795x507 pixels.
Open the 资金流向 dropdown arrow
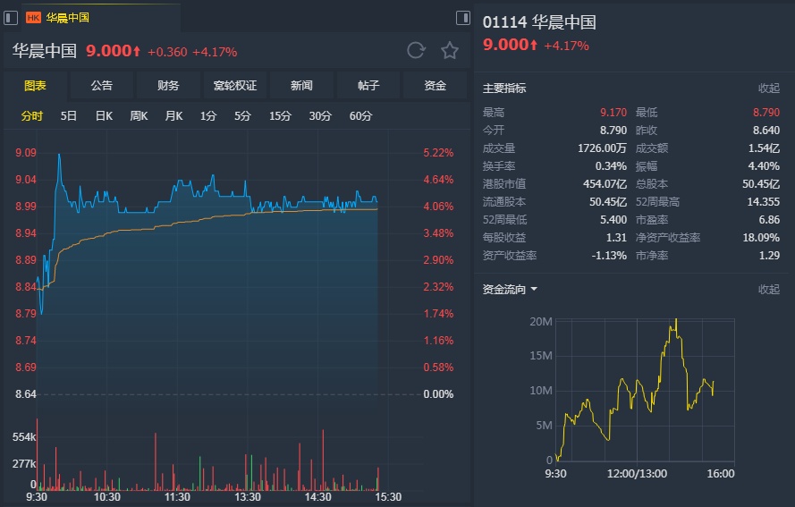[x=534, y=289]
